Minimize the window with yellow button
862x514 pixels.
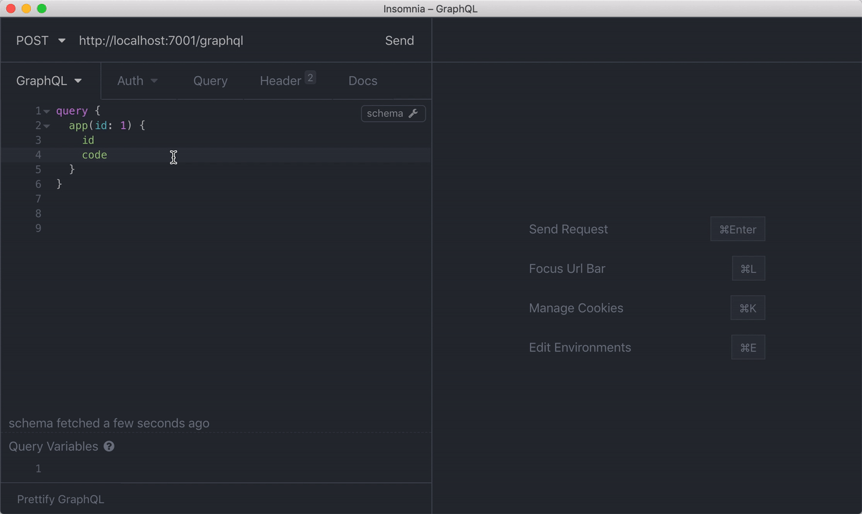click(26, 9)
